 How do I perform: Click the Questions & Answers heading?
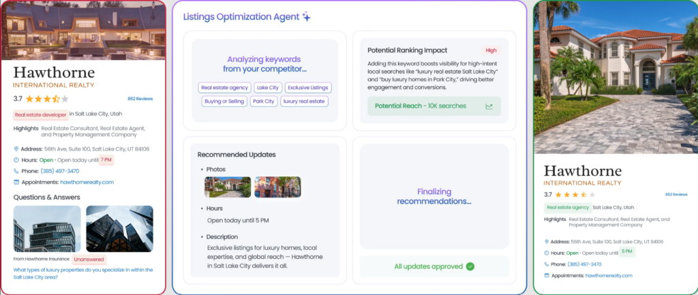pyautogui.click(x=47, y=197)
